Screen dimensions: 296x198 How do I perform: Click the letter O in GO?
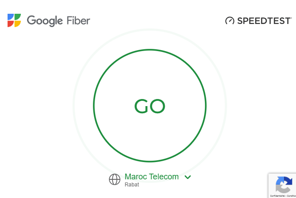(x=158, y=106)
